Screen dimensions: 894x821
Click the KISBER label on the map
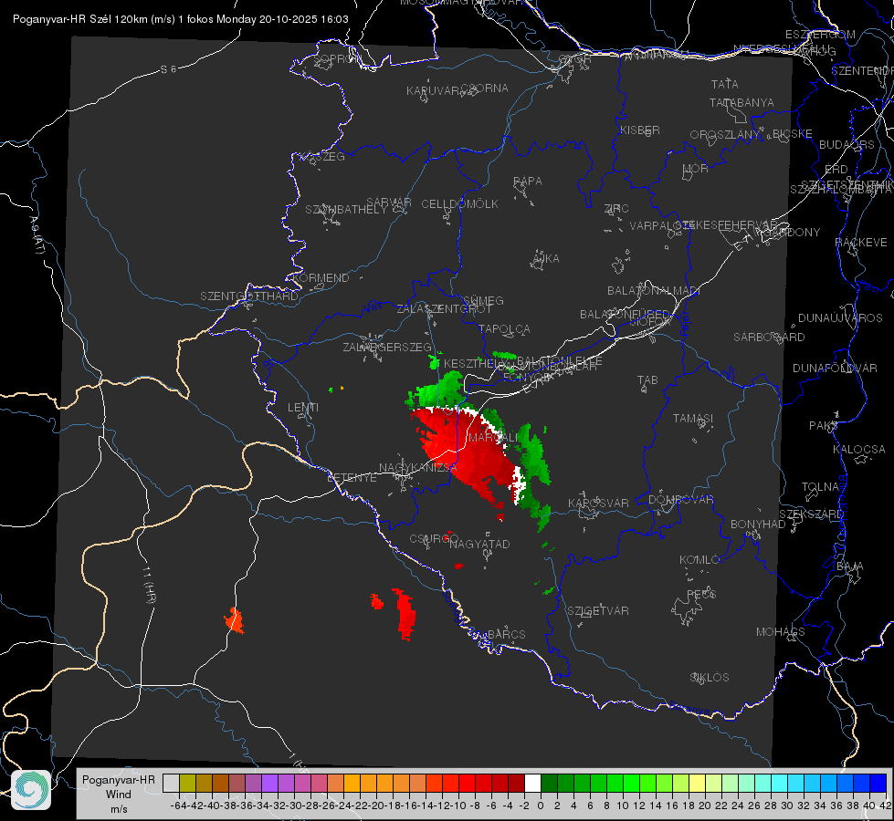click(640, 130)
